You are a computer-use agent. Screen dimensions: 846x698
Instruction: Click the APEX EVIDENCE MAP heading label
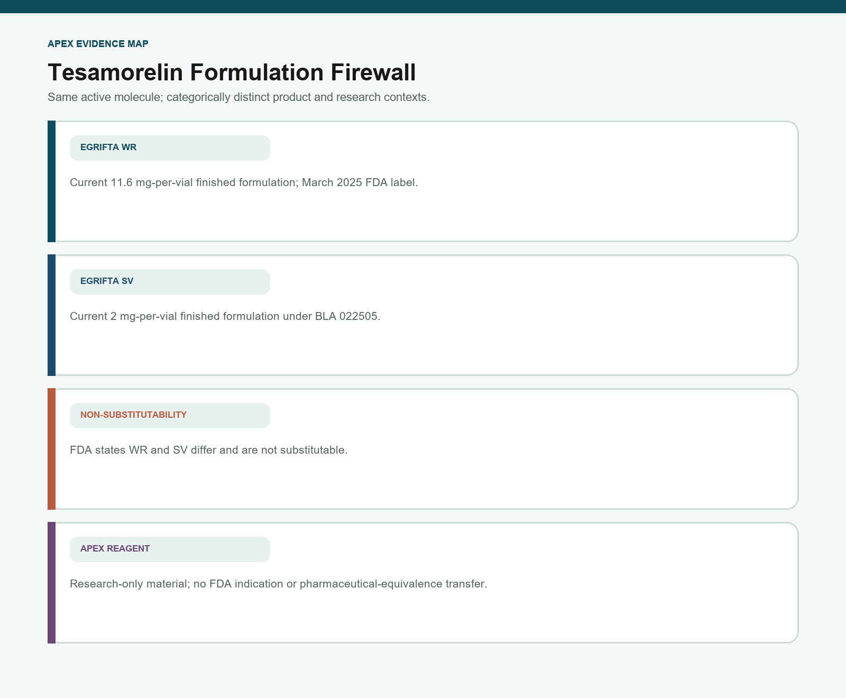coord(98,44)
